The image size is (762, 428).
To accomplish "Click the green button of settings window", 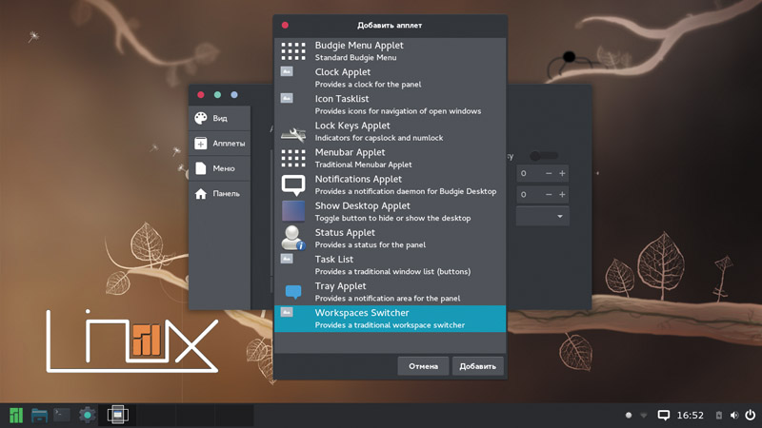I will click(217, 94).
